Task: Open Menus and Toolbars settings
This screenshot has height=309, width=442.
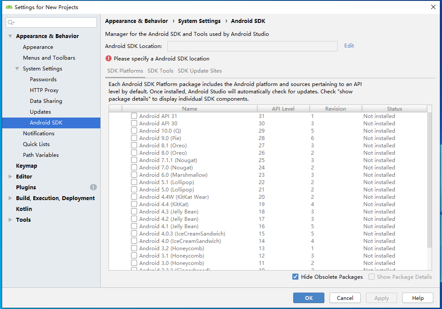Action: click(49, 58)
